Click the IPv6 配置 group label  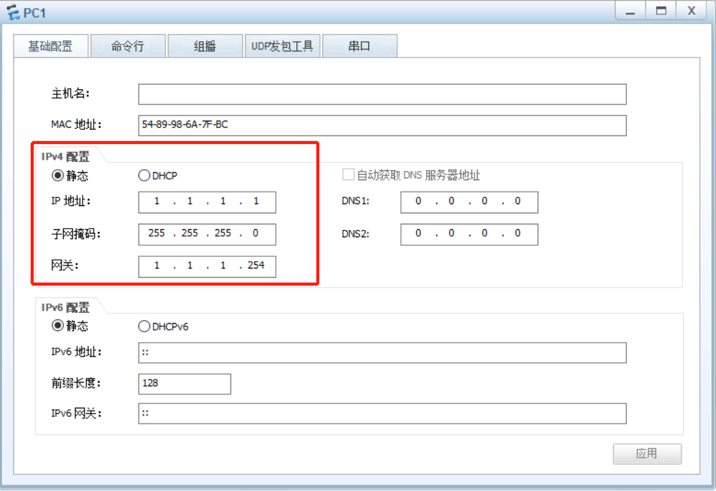[x=66, y=307]
